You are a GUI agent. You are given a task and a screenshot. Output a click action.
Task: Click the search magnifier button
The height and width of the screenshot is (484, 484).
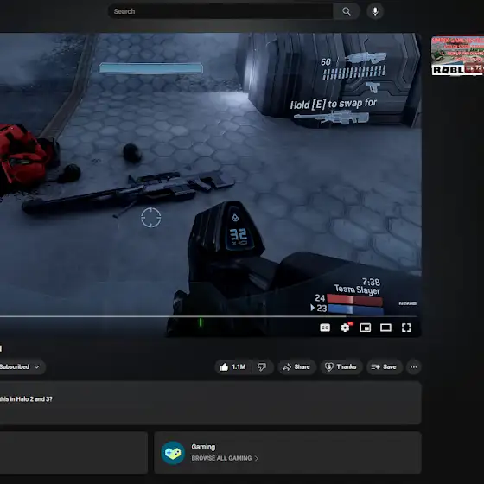coord(347,11)
